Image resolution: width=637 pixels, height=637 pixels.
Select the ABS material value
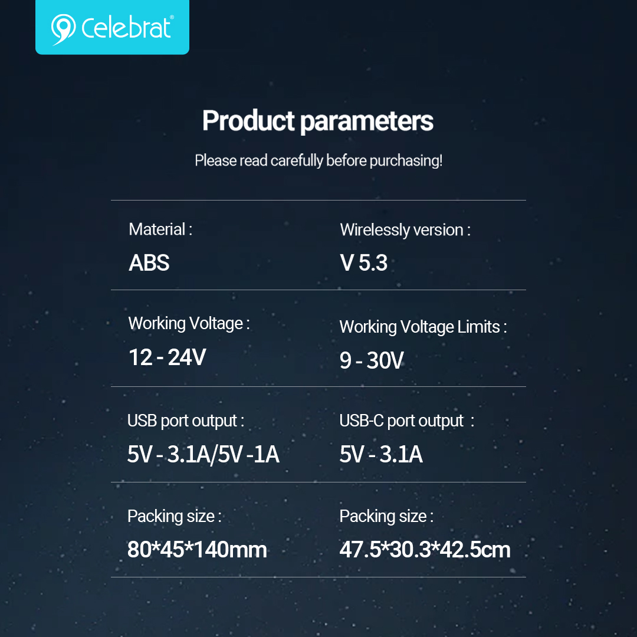[x=149, y=262]
